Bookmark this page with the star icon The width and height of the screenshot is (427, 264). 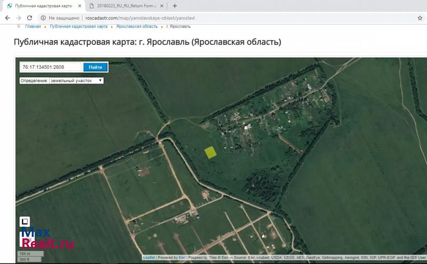[420, 18]
